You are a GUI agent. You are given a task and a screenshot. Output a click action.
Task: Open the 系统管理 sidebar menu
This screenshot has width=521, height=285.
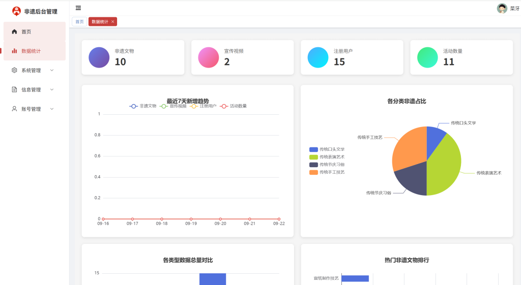click(x=35, y=70)
